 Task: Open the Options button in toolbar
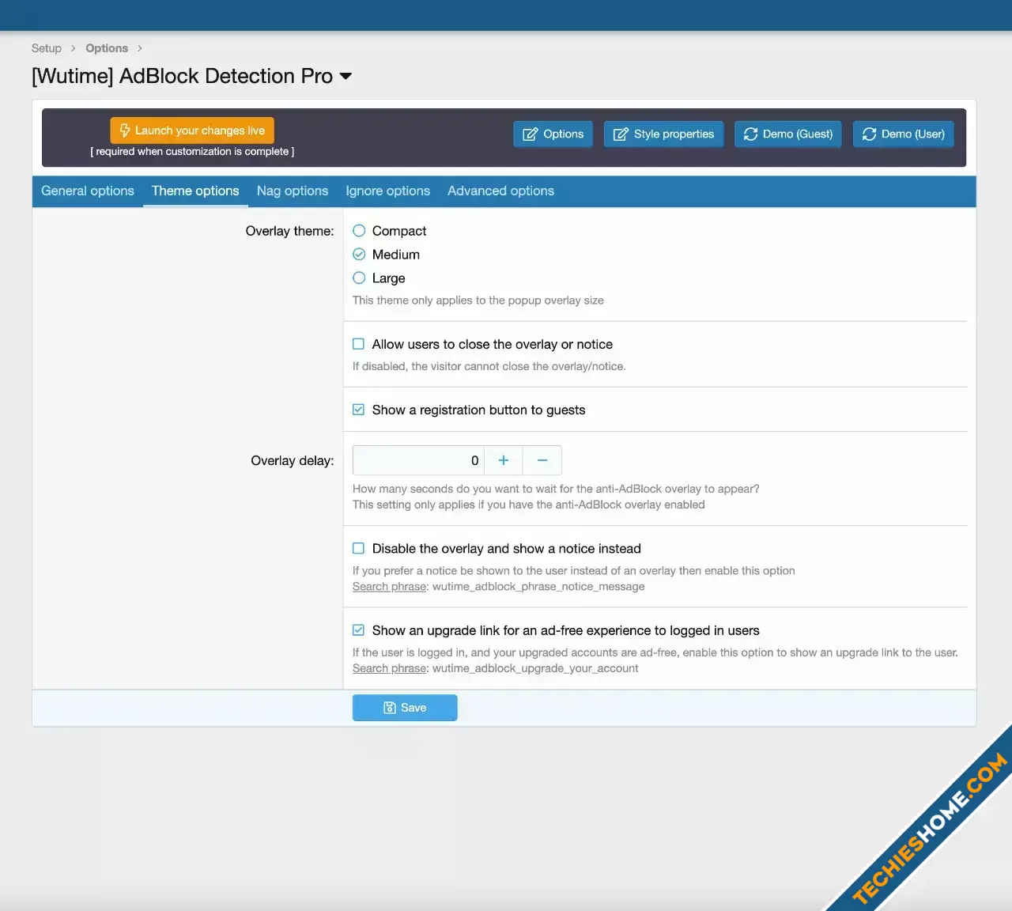pyautogui.click(x=553, y=134)
